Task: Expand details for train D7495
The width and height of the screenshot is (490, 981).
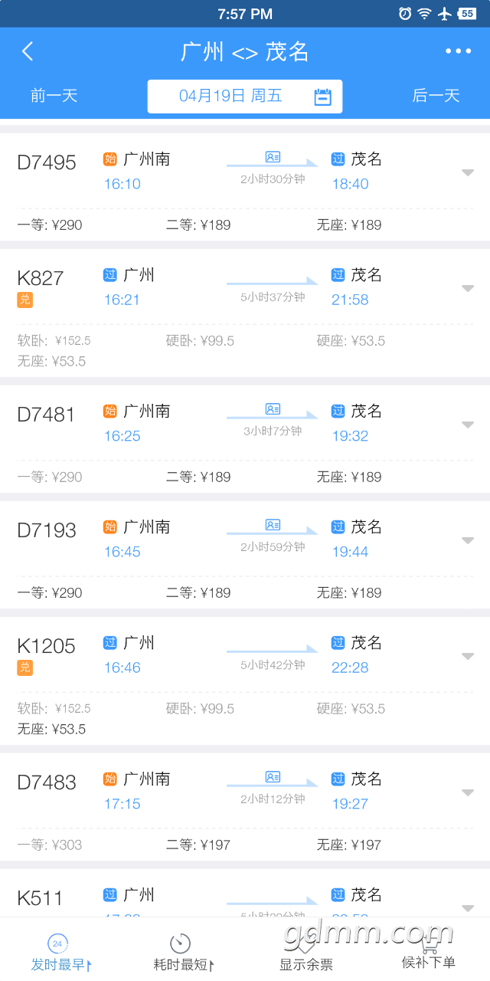Action: pos(468,172)
